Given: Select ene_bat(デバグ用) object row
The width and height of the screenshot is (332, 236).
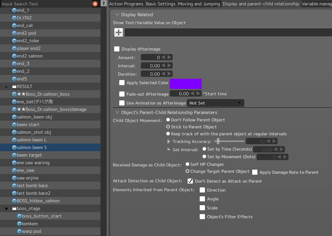Looking at the screenshot, I should click(x=50, y=102).
